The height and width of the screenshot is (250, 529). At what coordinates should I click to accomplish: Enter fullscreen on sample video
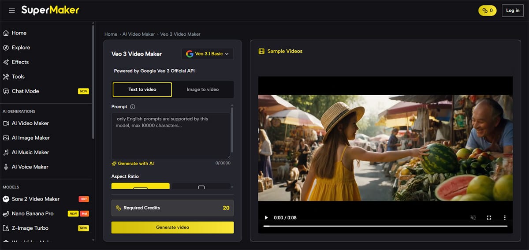click(489, 218)
